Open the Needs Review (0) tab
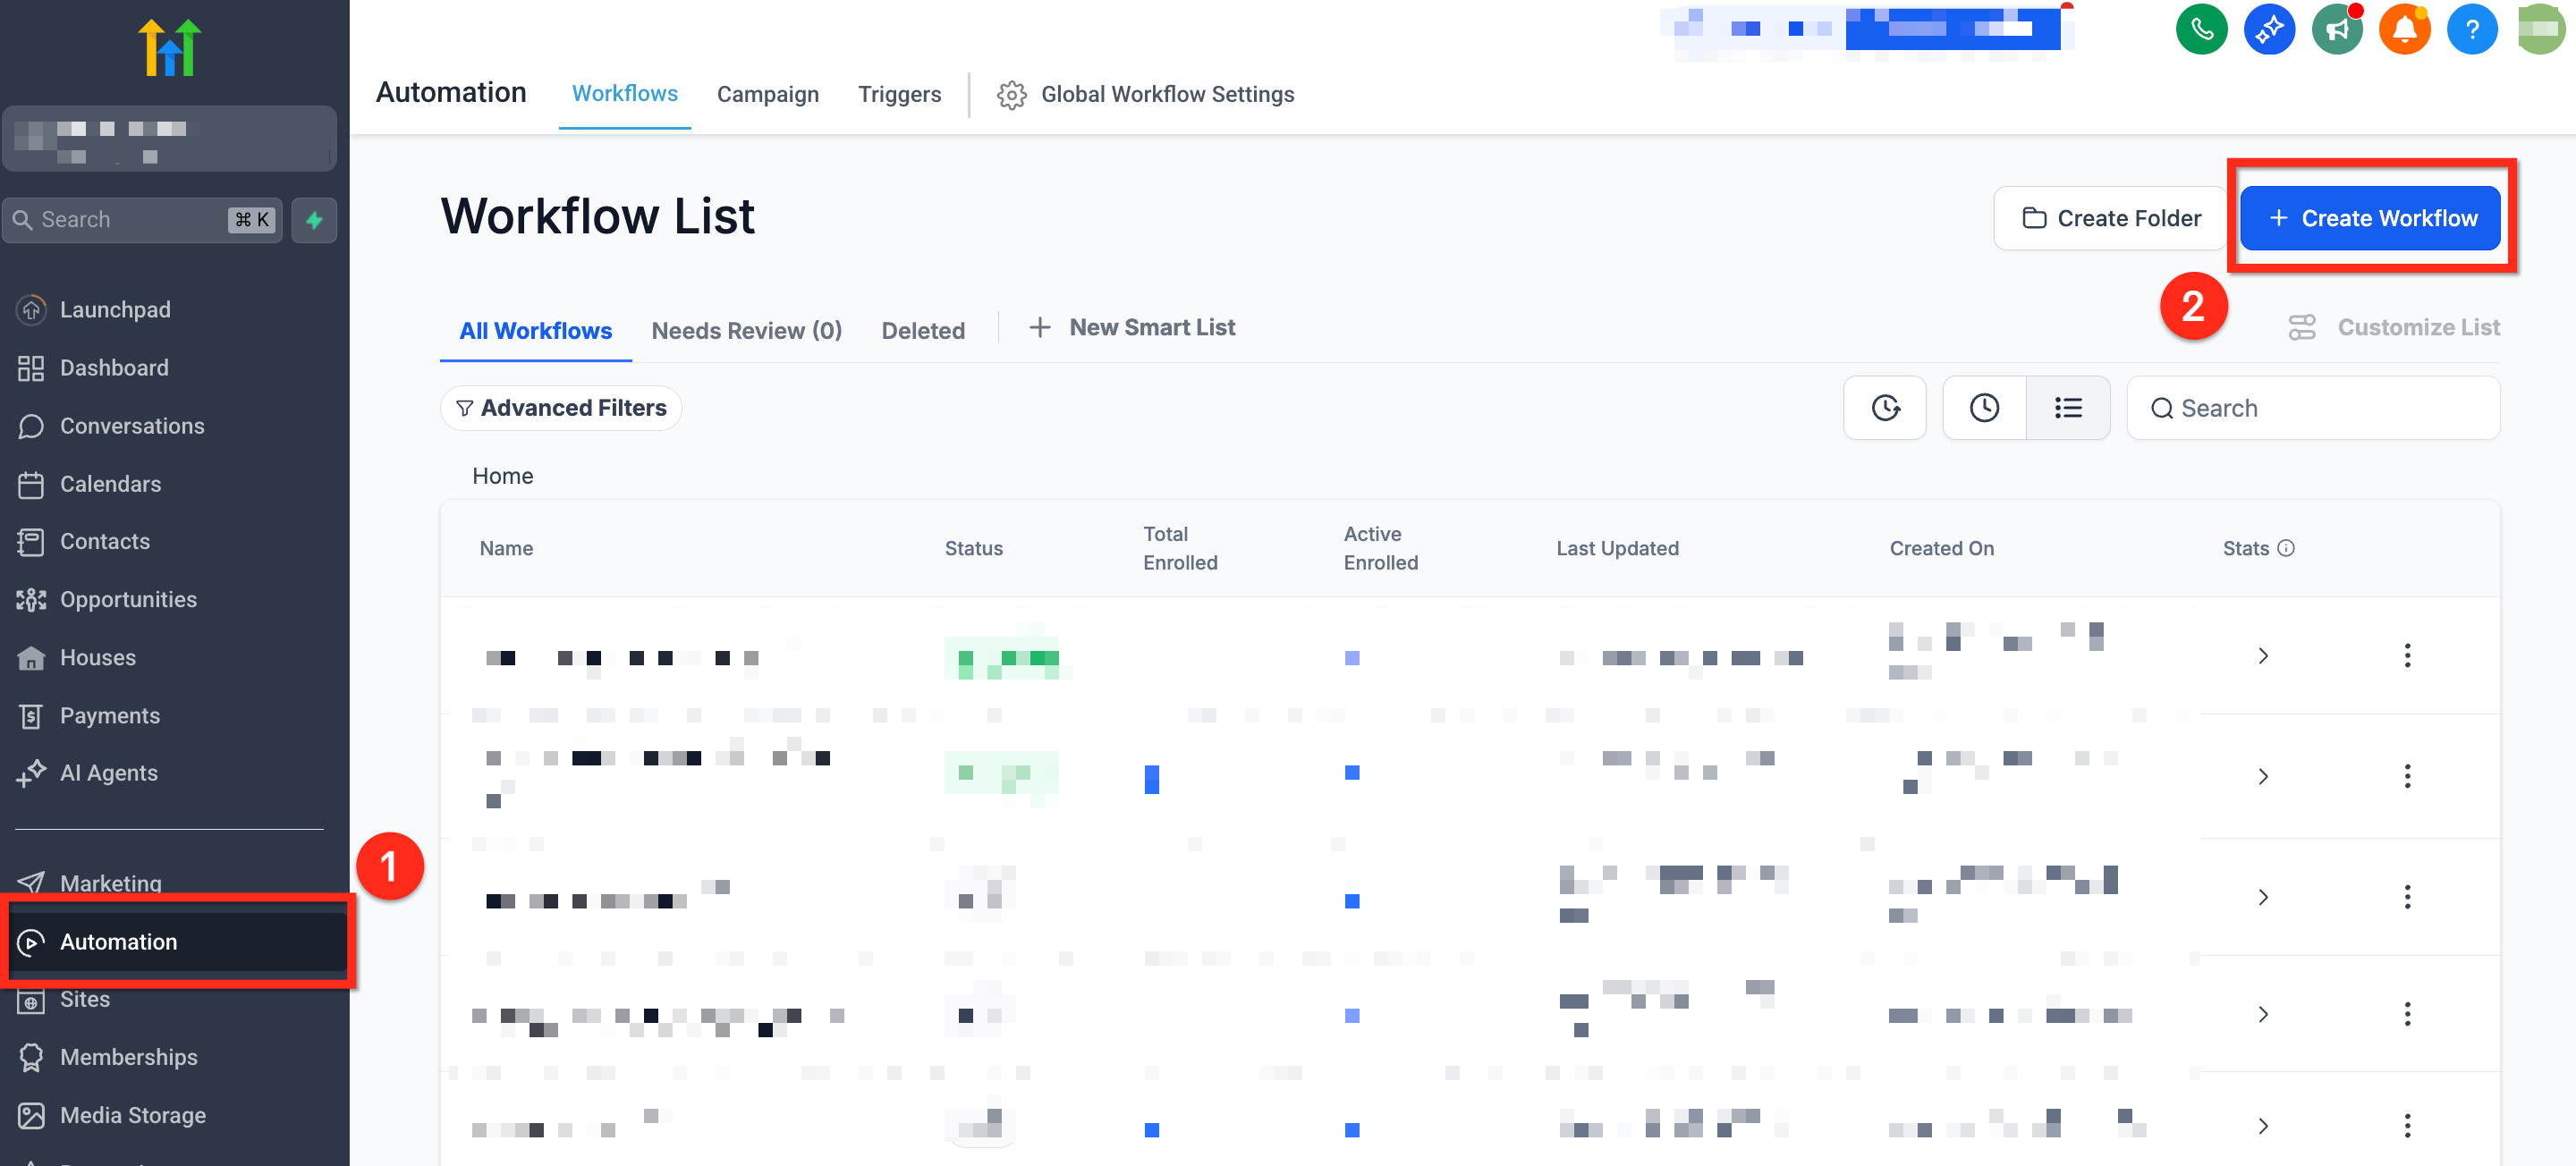This screenshot has height=1166, width=2576. [746, 331]
